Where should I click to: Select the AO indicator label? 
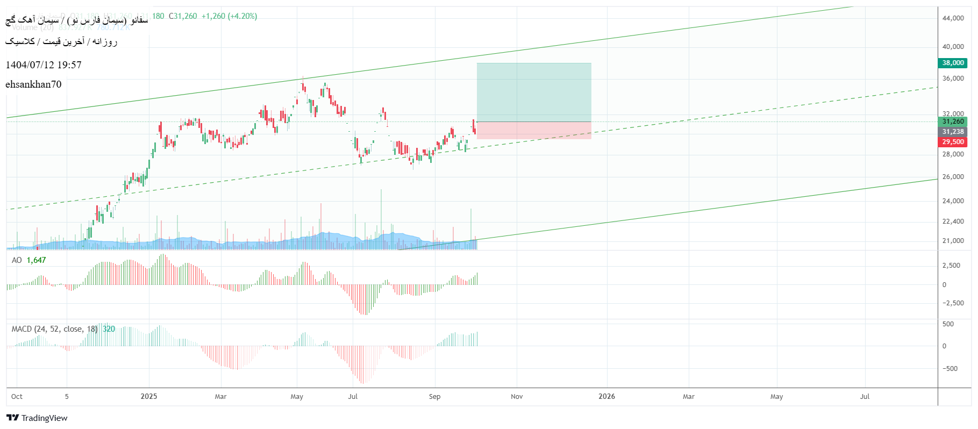pyautogui.click(x=17, y=260)
